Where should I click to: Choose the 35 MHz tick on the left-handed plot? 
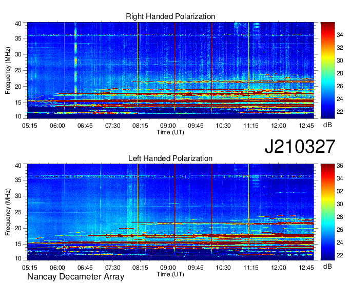tap(18, 180)
